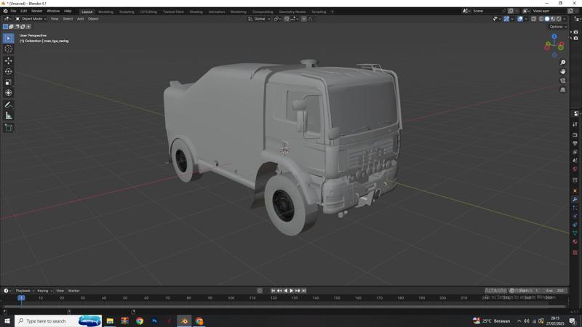Switch to the Modeling workspace tab
582x327 pixels.
105,12
